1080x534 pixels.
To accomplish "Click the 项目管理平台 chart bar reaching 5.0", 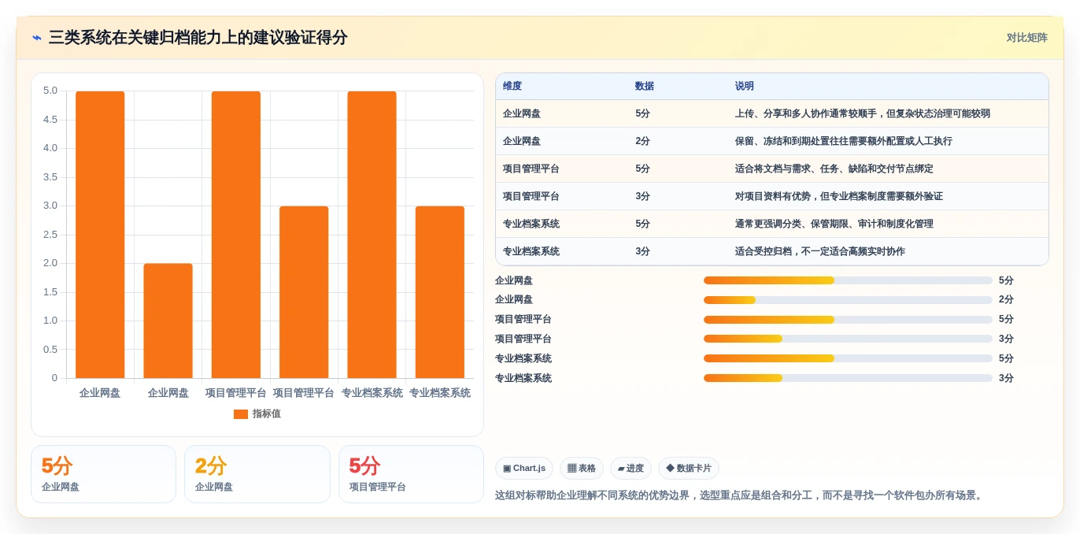I will pos(236,235).
